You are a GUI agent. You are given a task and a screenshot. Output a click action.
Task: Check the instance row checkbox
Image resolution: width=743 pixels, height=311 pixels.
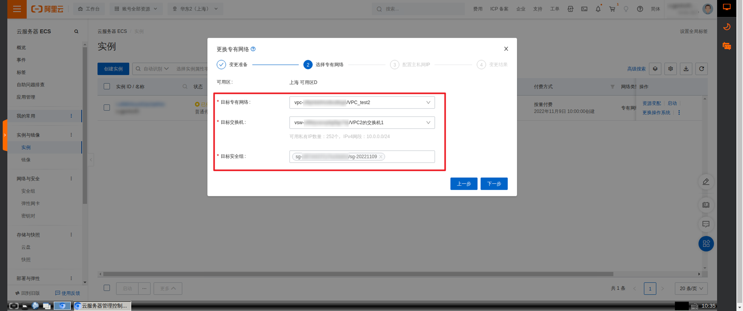(107, 107)
